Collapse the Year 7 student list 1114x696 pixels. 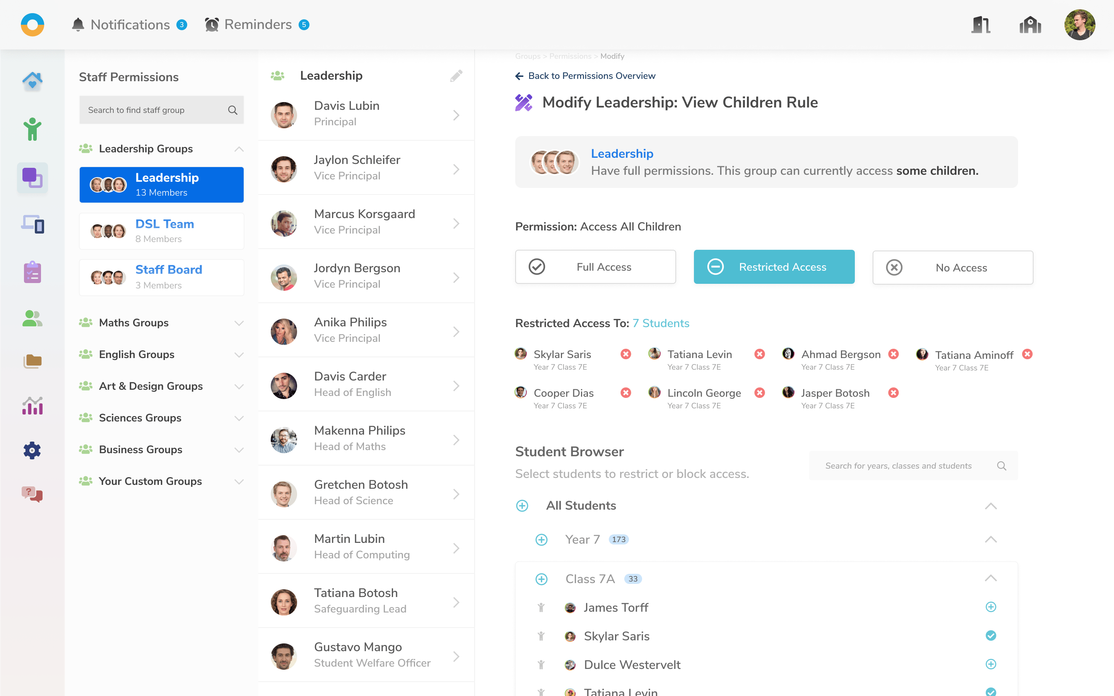coord(991,539)
